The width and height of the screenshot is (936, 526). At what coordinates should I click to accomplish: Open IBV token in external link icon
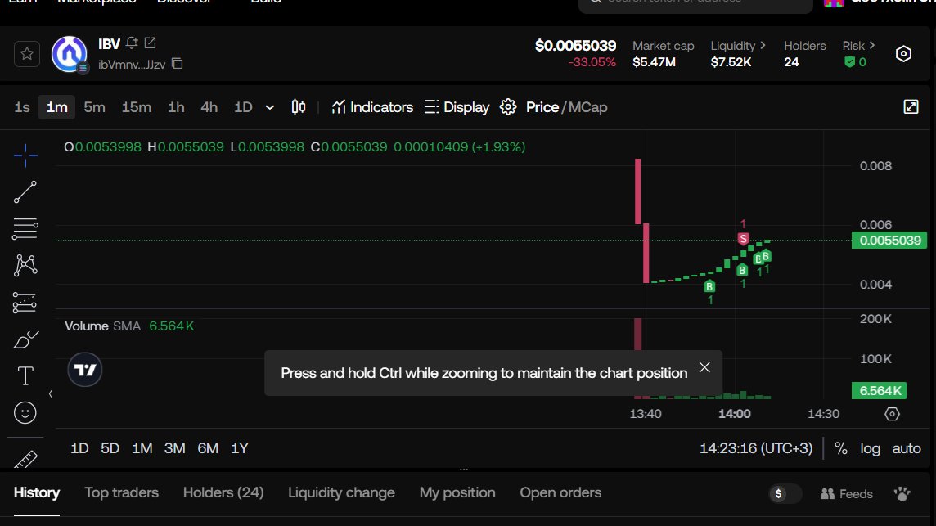(x=151, y=43)
